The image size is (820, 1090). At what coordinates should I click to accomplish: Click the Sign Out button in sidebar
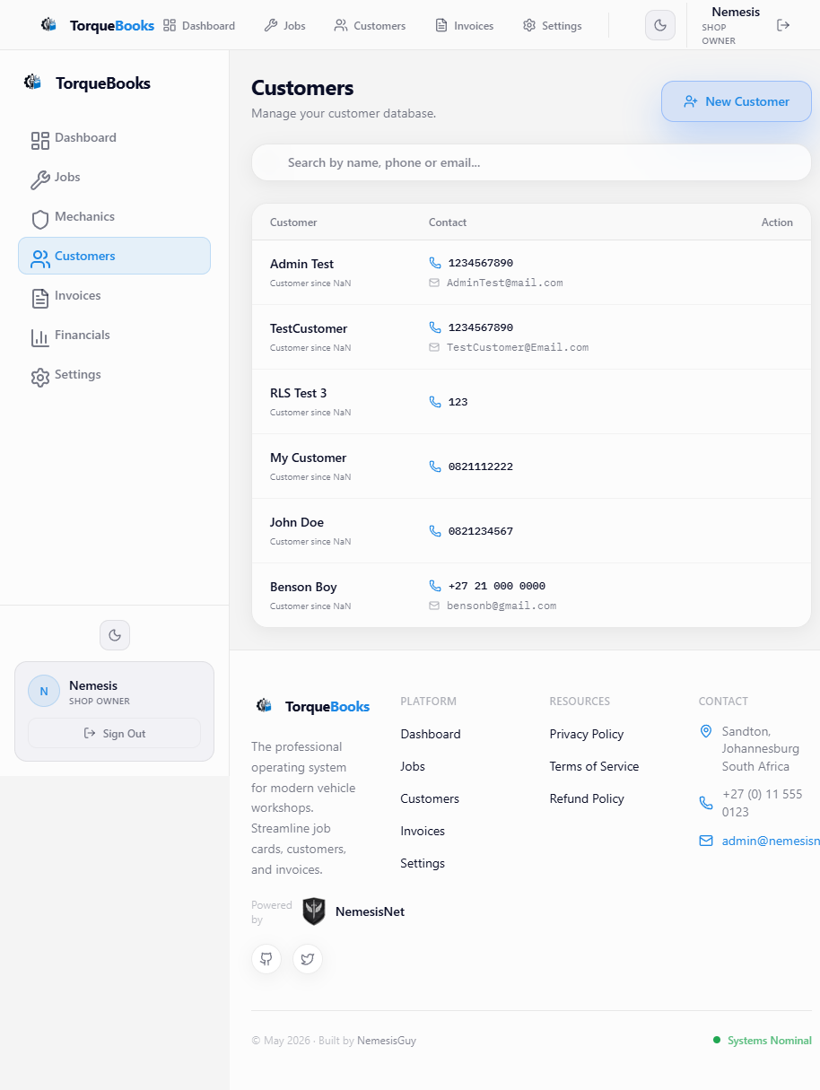[x=114, y=733]
